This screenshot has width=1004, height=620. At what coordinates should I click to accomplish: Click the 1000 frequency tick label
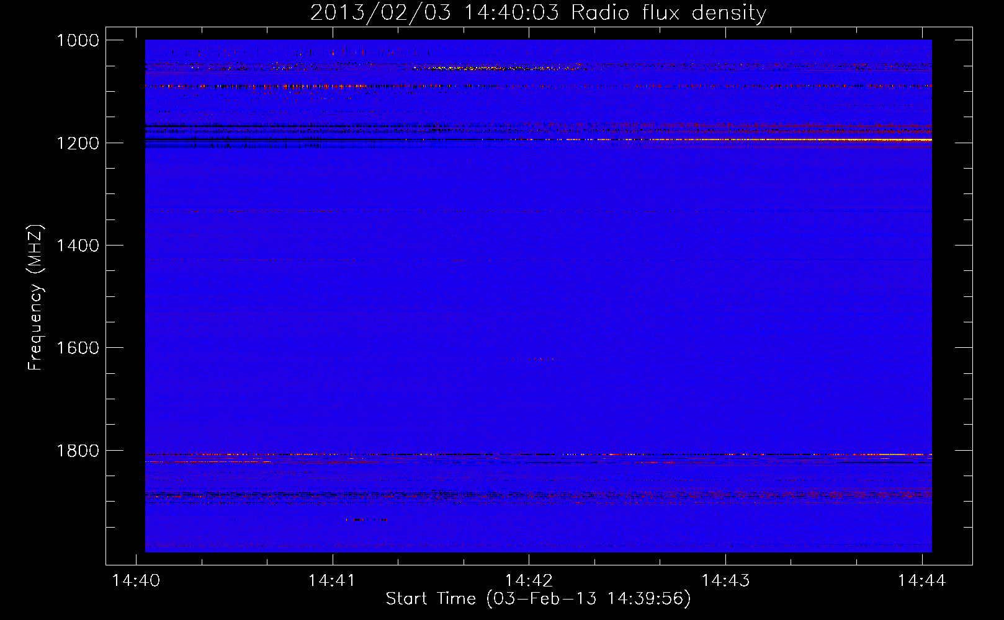coord(78,40)
